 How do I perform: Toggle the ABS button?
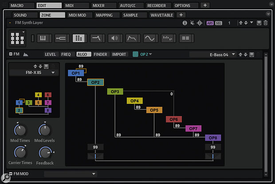(210, 23)
